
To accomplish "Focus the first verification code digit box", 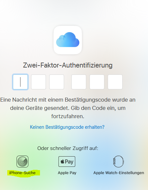I will pyautogui.click(x=20, y=82).
